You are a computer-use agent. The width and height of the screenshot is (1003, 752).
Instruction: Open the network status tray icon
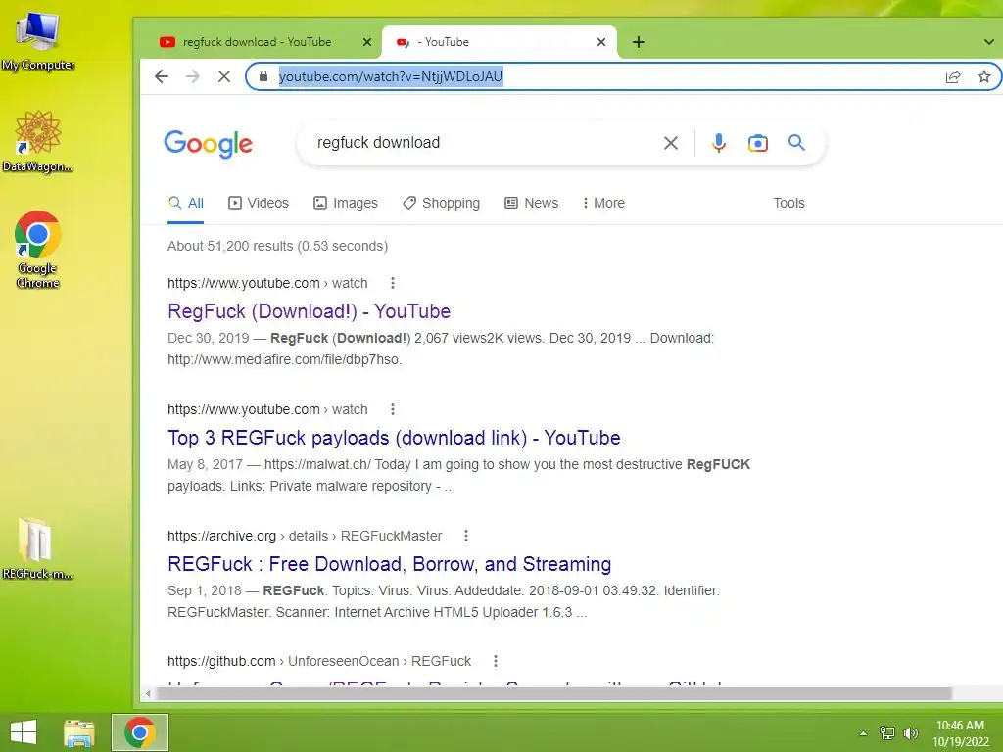click(886, 733)
